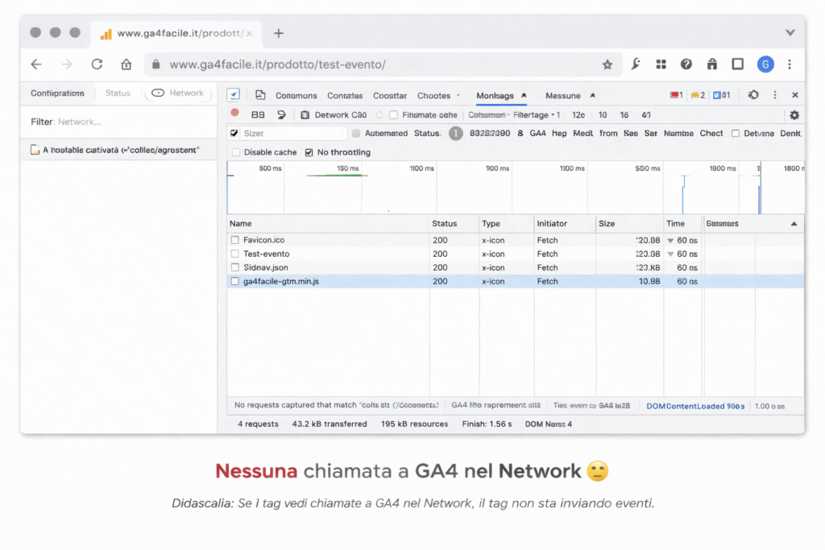This screenshot has height=550, width=825.
Task: Check the Favicon.ico row checkbox
Action: point(234,240)
